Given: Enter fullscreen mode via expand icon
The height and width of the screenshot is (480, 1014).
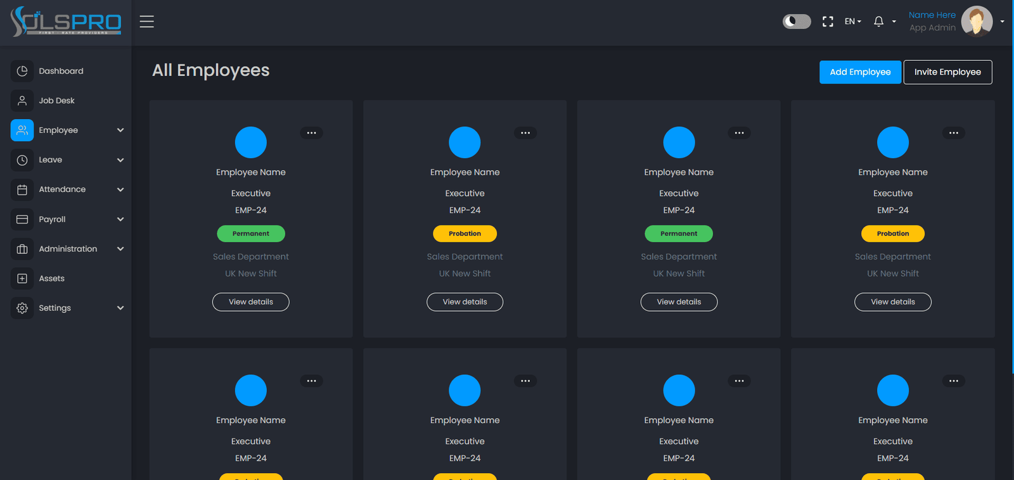Looking at the screenshot, I should click(x=828, y=22).
